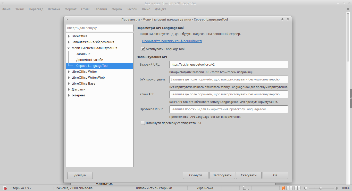The image size is (352, 191).
Task: Click the options search box Введіть для пошуку
Action: click(99, 28)
